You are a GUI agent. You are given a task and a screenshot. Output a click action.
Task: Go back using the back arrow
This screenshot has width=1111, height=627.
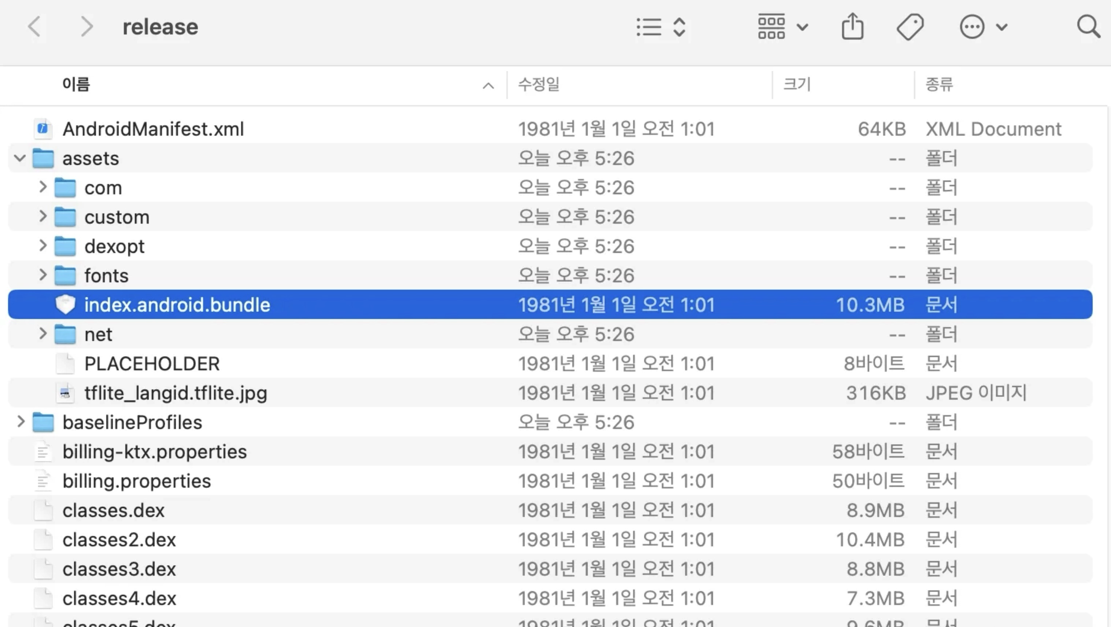[34, 27]
